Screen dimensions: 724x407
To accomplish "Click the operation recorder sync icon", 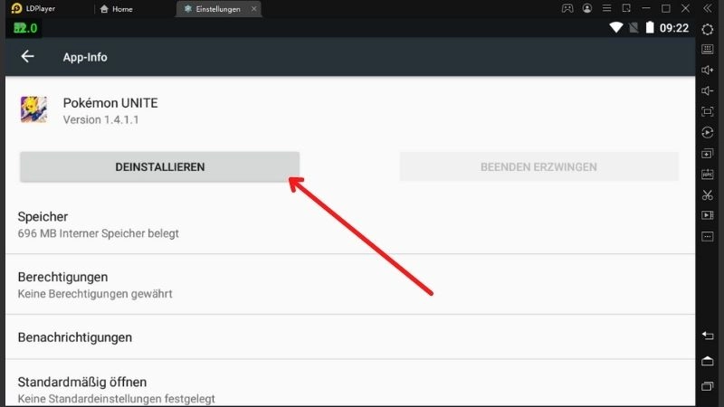I will pyautogui.click(x=708, y=132).
